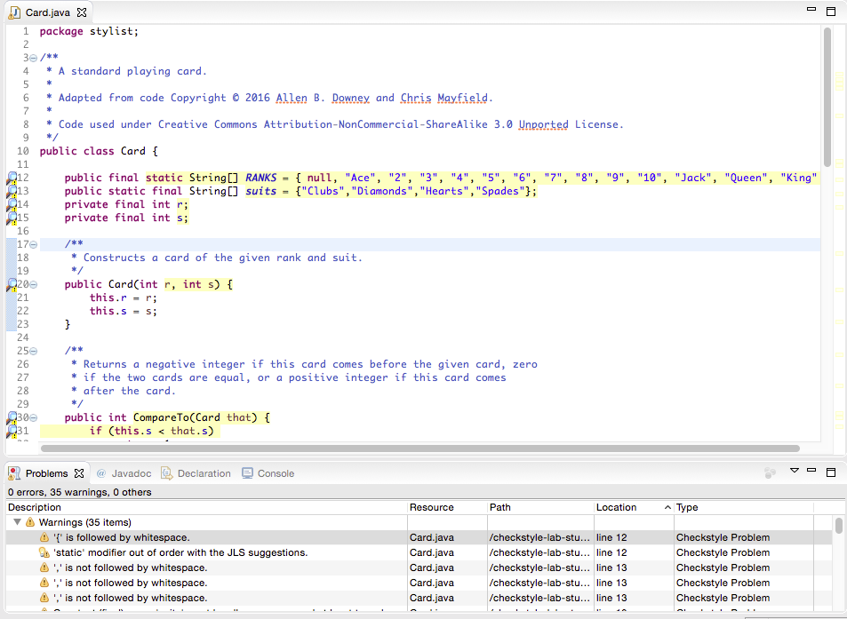
Task: Collapse the Javadoc comment at line 3
Action: pos(33,58)
